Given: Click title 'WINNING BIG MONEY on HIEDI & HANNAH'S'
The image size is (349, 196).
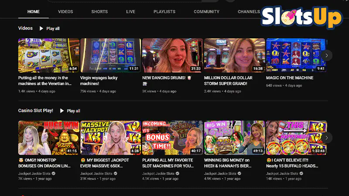Looking at the screenshot, I should click(228, 163).
